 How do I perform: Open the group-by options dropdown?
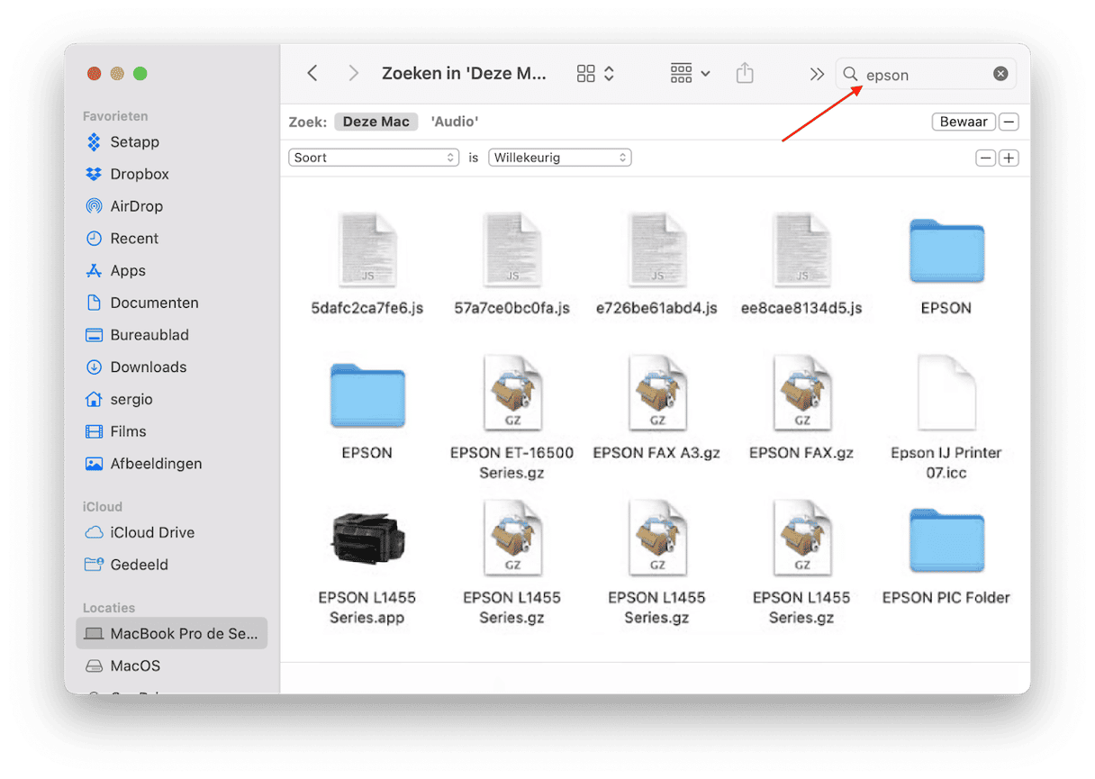[690, 74]
